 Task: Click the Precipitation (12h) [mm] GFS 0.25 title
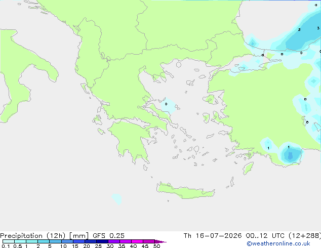pyautogui.click(x=62, y=236)
